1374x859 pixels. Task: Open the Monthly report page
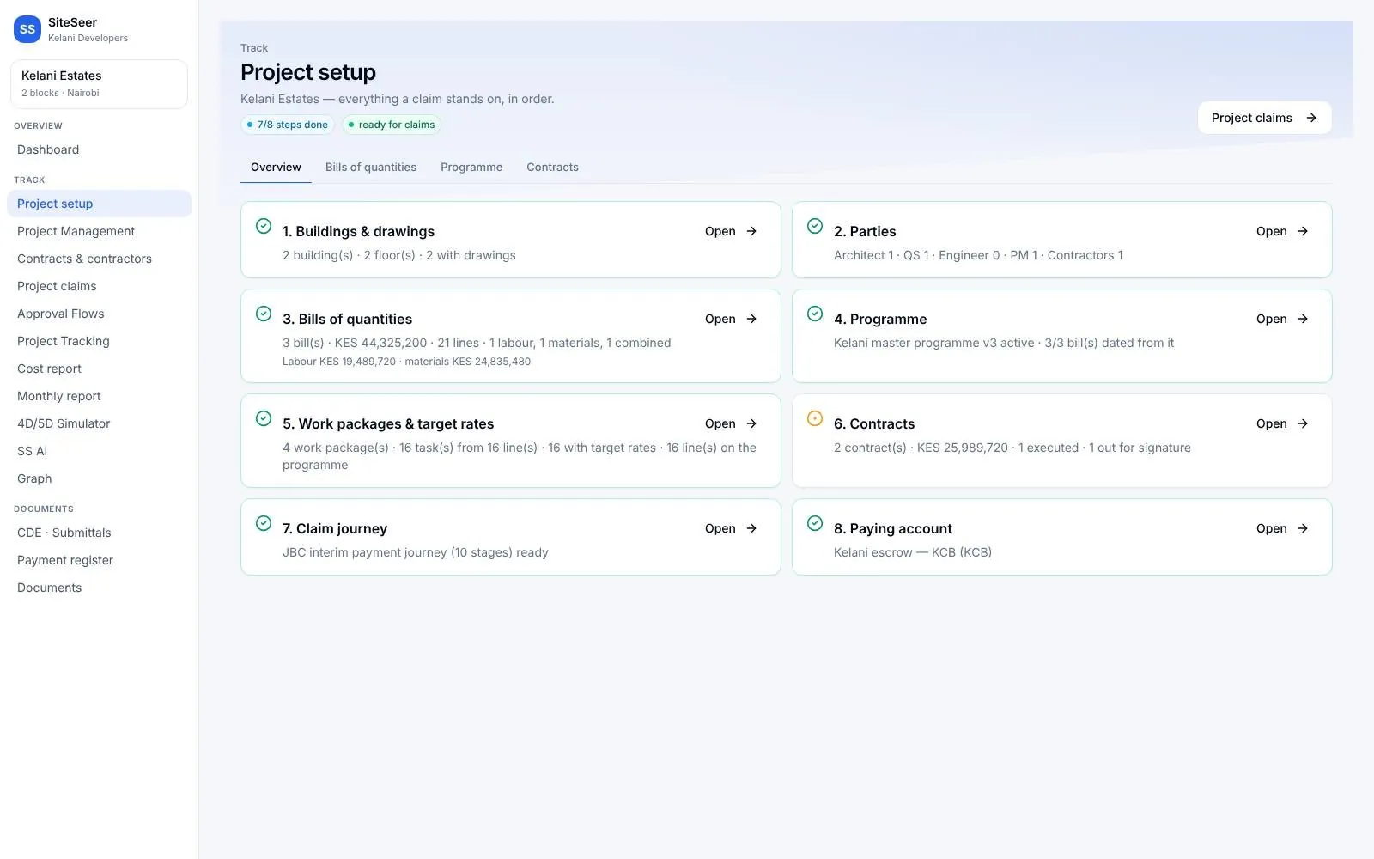99,396
